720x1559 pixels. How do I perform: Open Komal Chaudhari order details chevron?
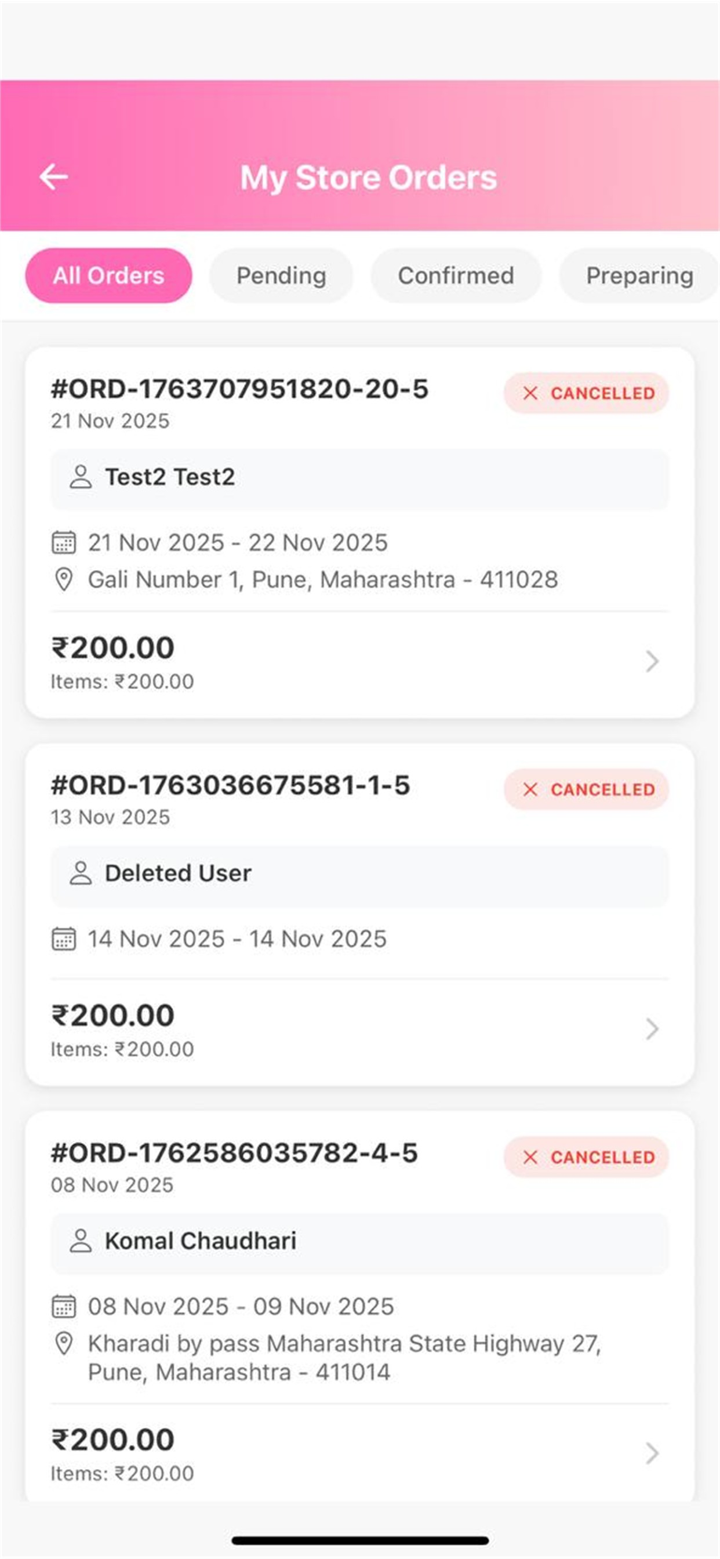[652, 1453]
